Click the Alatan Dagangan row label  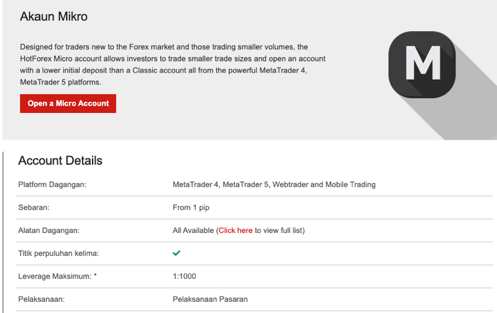[x=50, y=230]
